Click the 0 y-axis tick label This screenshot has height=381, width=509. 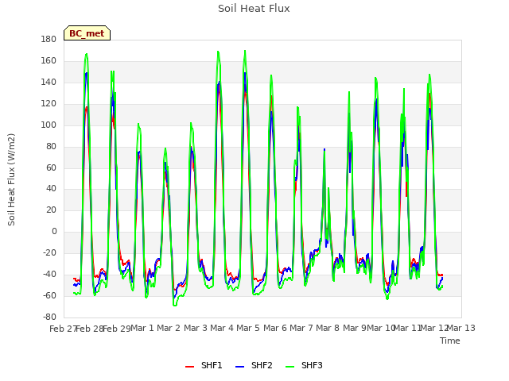[54, 231]
